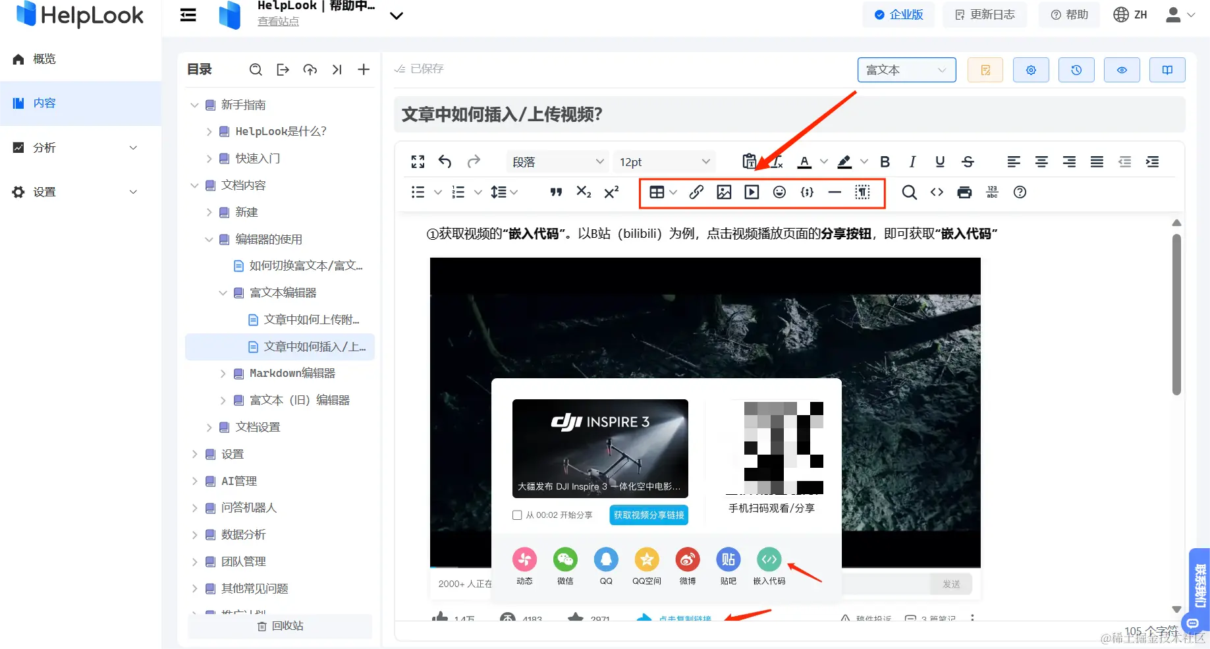Image resolution: width=1210 pixels, height=649 pixels.
Task: Open the site switcher chevron
Action: click(x=397, y=16)
